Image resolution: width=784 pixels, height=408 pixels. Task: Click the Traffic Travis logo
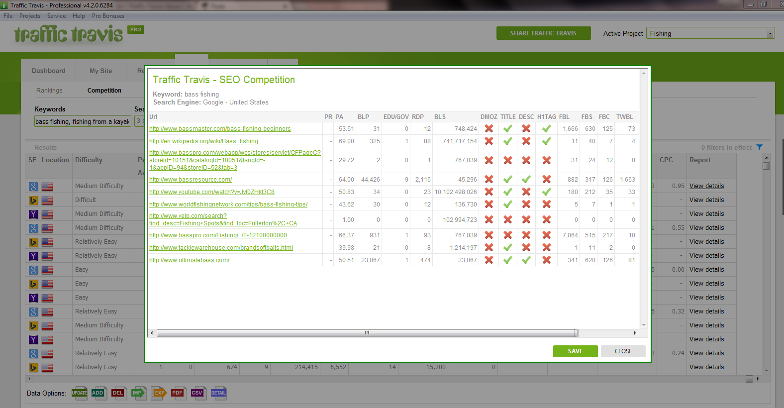point(69,34)
